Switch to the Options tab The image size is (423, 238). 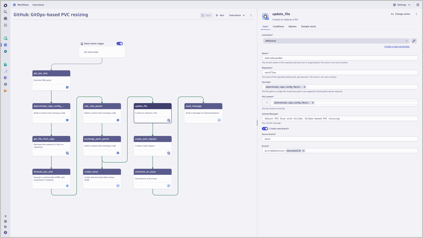(x=292, y=27)
